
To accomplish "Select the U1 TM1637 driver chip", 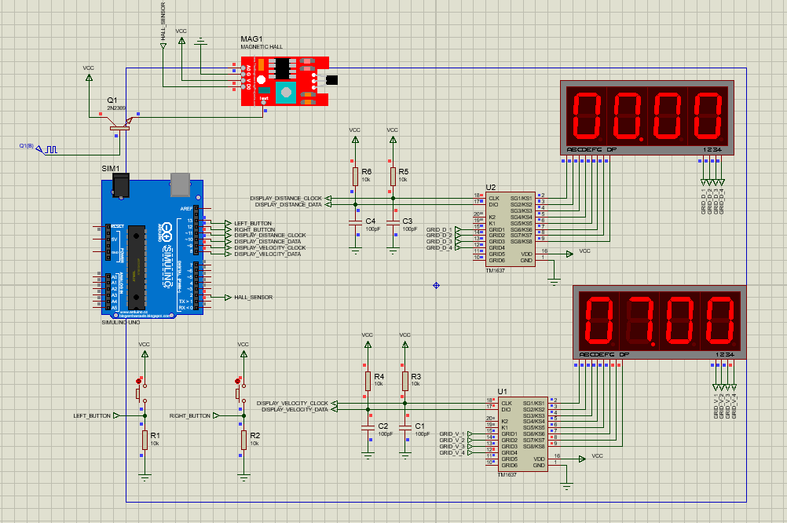I will (522, 434).
